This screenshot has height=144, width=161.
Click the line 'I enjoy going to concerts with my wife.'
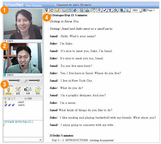(x=87, y=125)
